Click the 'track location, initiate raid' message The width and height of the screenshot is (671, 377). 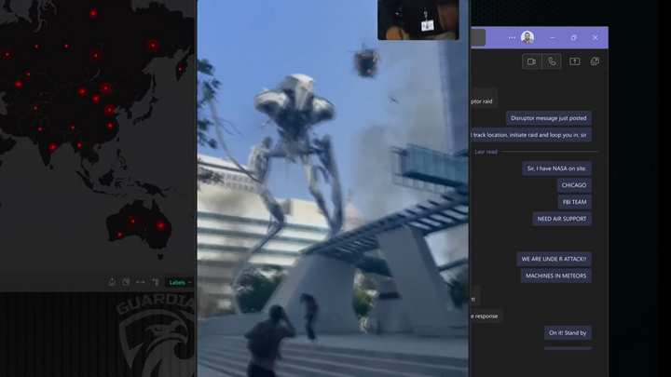531,135
